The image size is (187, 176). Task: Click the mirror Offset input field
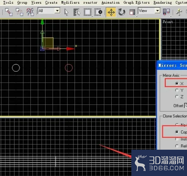186,106
